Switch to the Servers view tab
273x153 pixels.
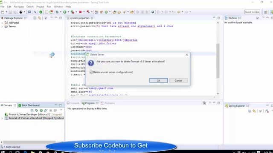(x=8, y=105)
